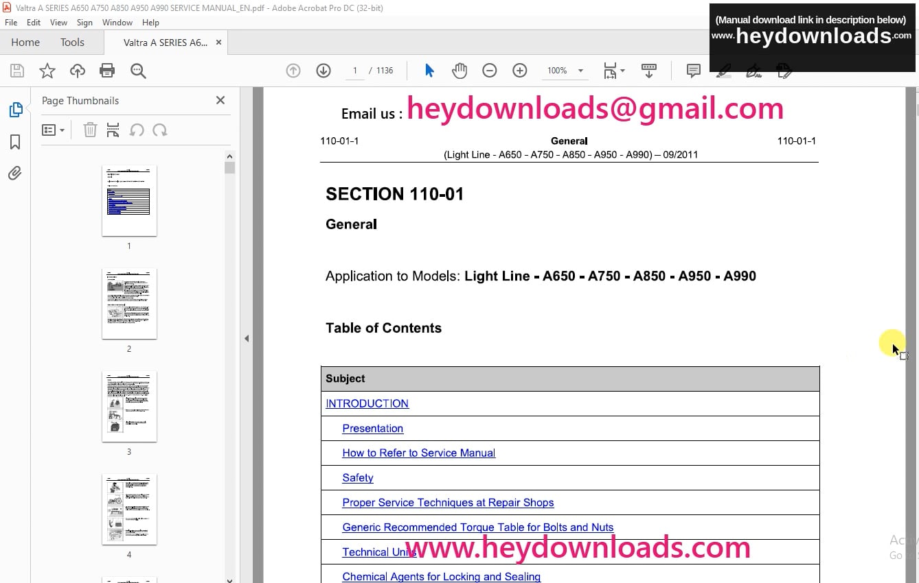Select page 3 thumbnail
The height and width of the screenshot is (583, 919).
[129, 407]
